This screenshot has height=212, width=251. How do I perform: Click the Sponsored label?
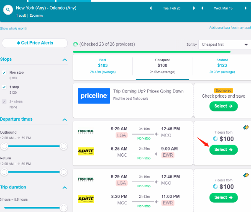[x=223, y=90]
